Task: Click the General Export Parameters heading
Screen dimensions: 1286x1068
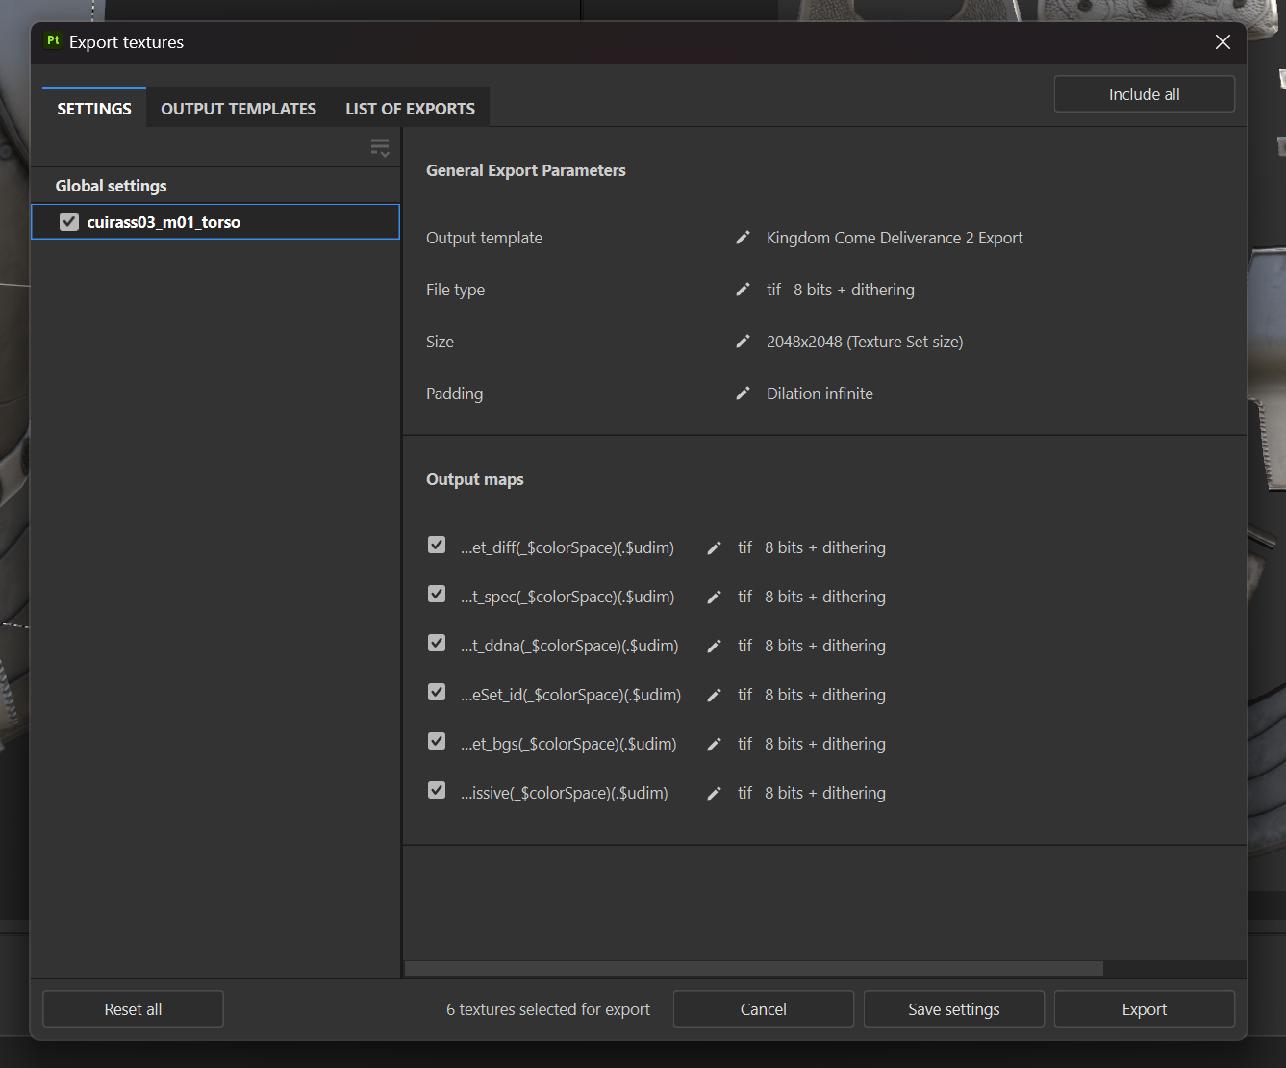Action: click(x=526, y=170)
